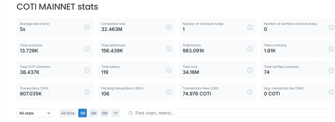Click info icon for Total tokens
Screen dimensions: 335x122
tap(169, 70)
